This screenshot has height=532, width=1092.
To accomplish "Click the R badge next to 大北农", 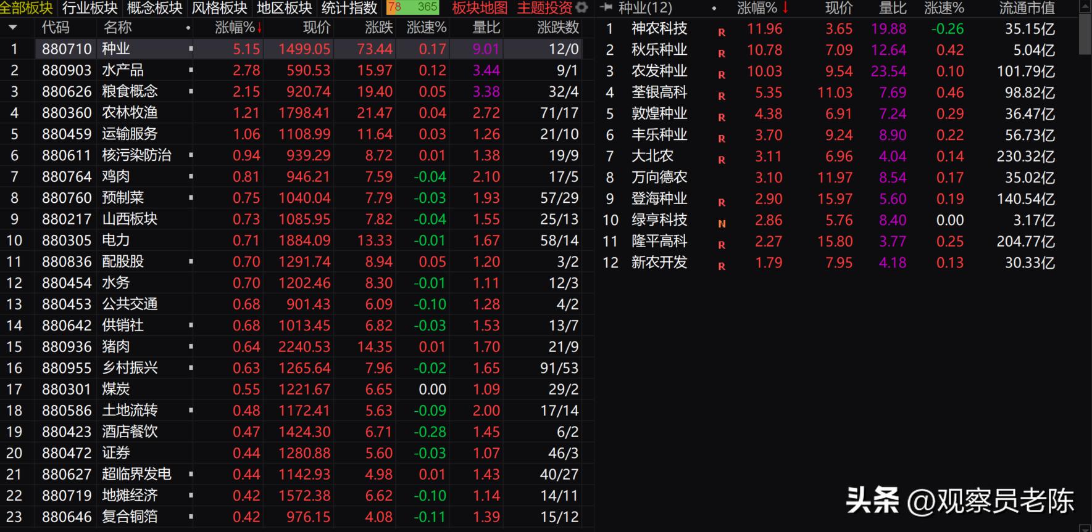I will (x=722, y=160).
